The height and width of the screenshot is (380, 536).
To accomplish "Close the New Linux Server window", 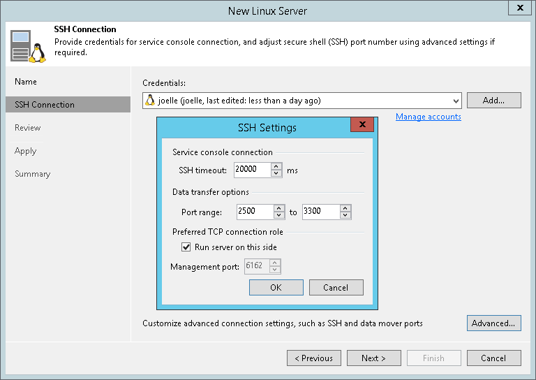I will tap(520, 8).
